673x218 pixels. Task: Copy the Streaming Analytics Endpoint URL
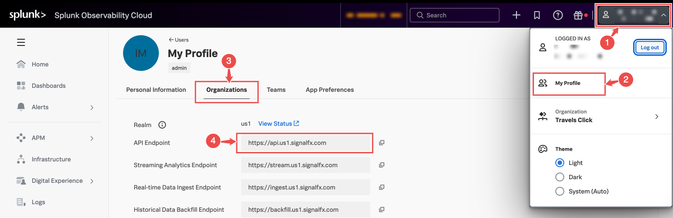pyautogui.click(x=382, y=165)
